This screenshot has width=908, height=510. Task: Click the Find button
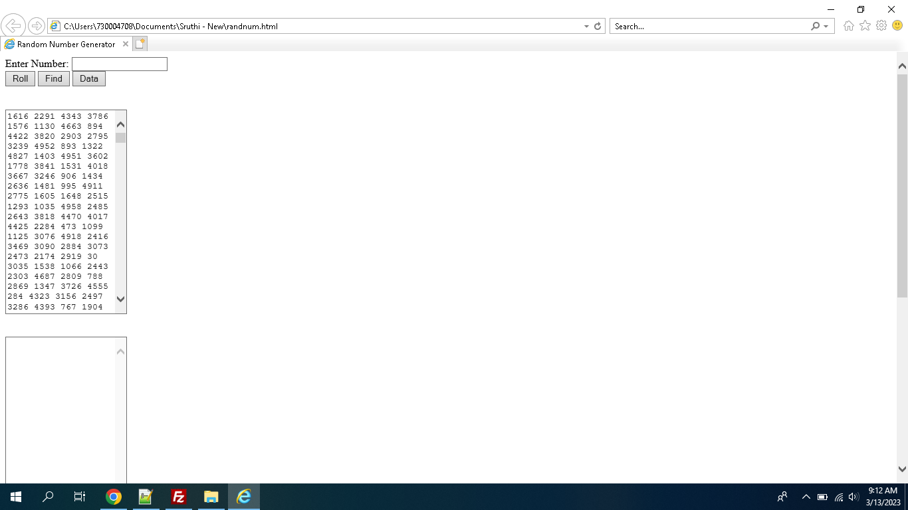[x=53, y=78]
